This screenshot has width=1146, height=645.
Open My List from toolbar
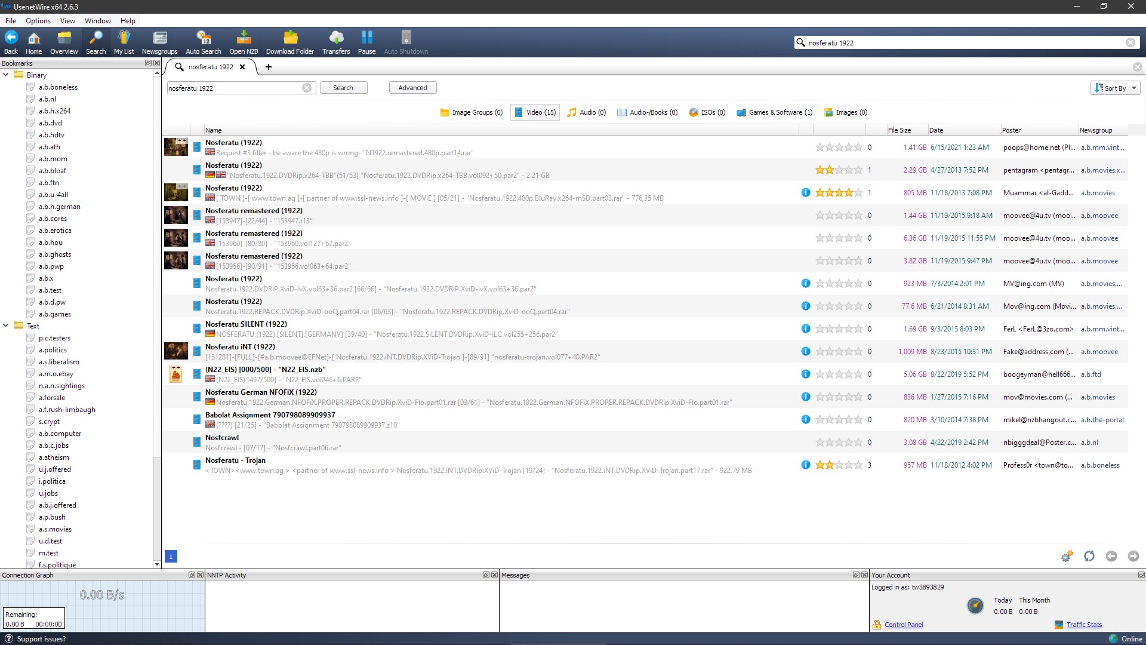click(x=124, y=42)
